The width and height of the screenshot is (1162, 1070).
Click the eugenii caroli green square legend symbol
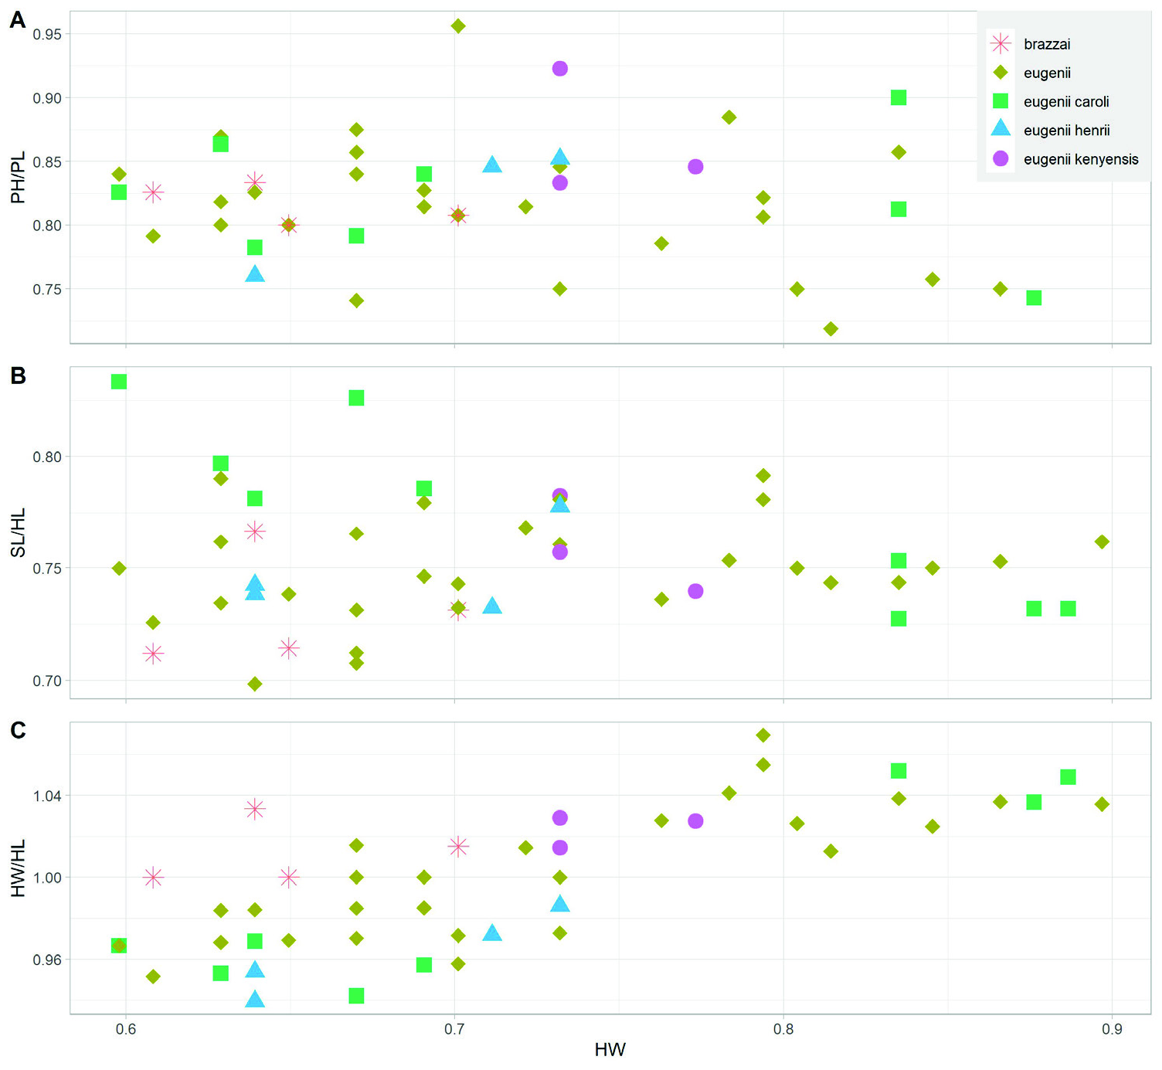(x=1001, y=101)
